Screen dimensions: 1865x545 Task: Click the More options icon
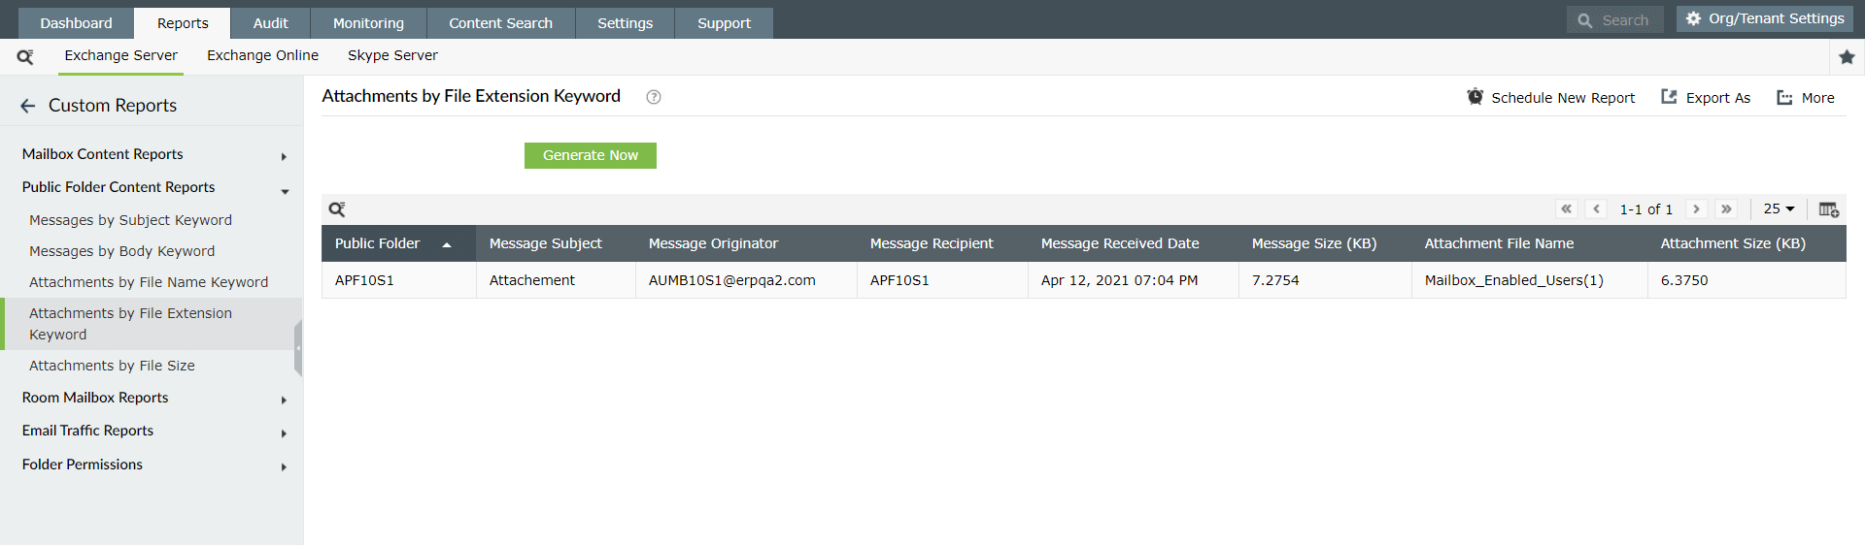point(1784,97)
